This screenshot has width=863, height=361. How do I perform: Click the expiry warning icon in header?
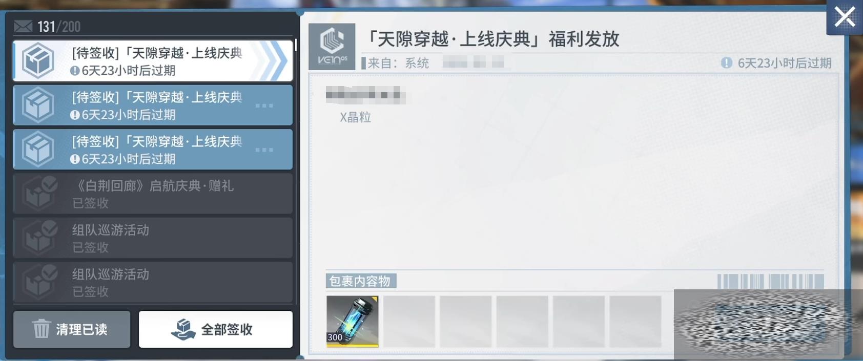tap(726, 63)
